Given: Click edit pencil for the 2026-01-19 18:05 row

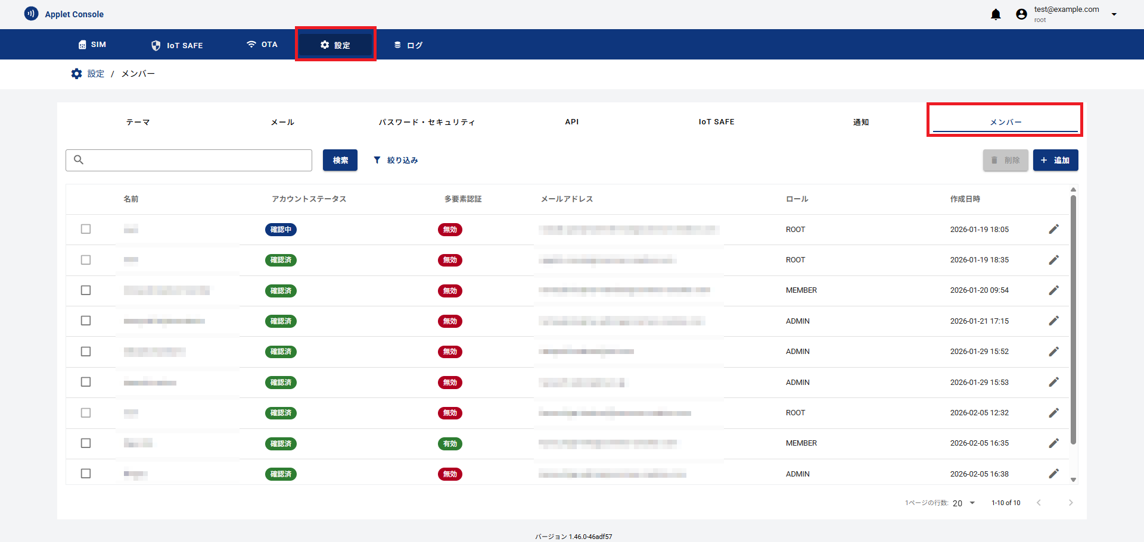Looking at the screenshot, I should click(1053, 230).
